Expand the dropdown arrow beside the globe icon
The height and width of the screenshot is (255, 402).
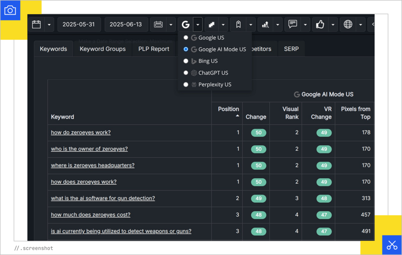[x=360, y=25]
